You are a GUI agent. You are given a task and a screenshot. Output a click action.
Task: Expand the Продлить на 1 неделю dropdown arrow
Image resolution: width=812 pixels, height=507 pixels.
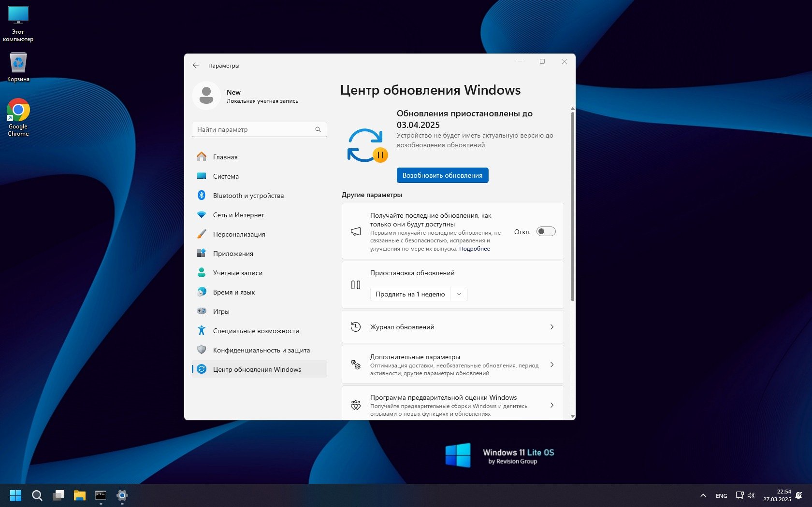[x=459, y=294]
